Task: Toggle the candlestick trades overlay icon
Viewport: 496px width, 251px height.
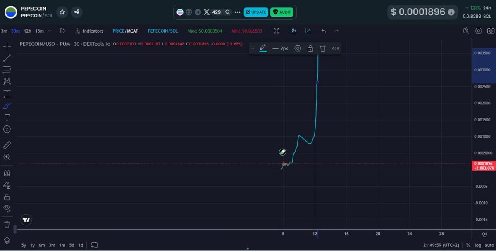Action: pos(293,31)
